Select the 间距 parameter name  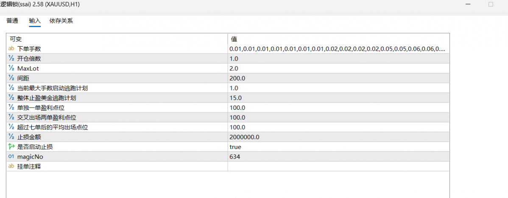pos(22,78)
